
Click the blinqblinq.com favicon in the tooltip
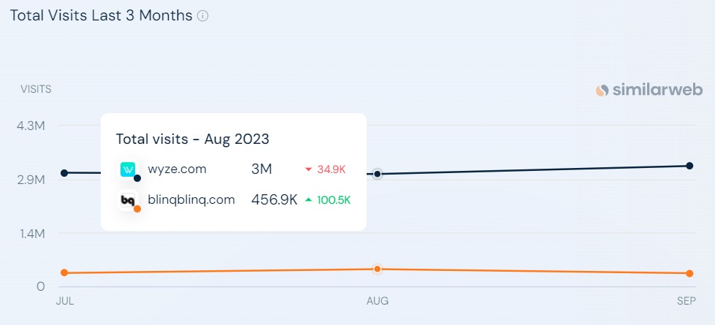[x=128, y=199]
